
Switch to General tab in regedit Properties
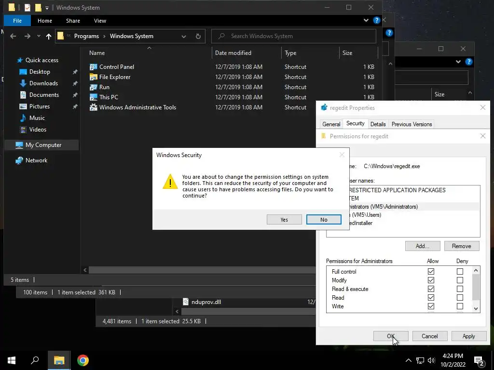[331, 124]
